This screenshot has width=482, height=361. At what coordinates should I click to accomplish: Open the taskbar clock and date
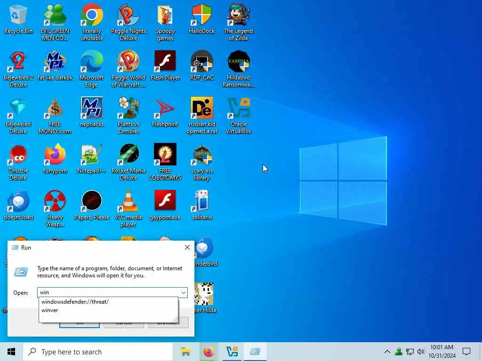(442, 352)
